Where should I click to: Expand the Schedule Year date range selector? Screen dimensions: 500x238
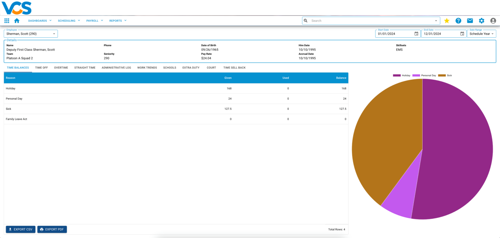click(x=481, y=33)
